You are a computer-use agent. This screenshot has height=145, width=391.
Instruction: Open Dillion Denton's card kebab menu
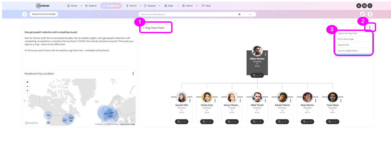coord(266,54)
